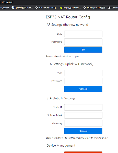118x153 pixels.
Task: Open the ATE Fixture Manag... bookmark
Action: click(46, 8)
